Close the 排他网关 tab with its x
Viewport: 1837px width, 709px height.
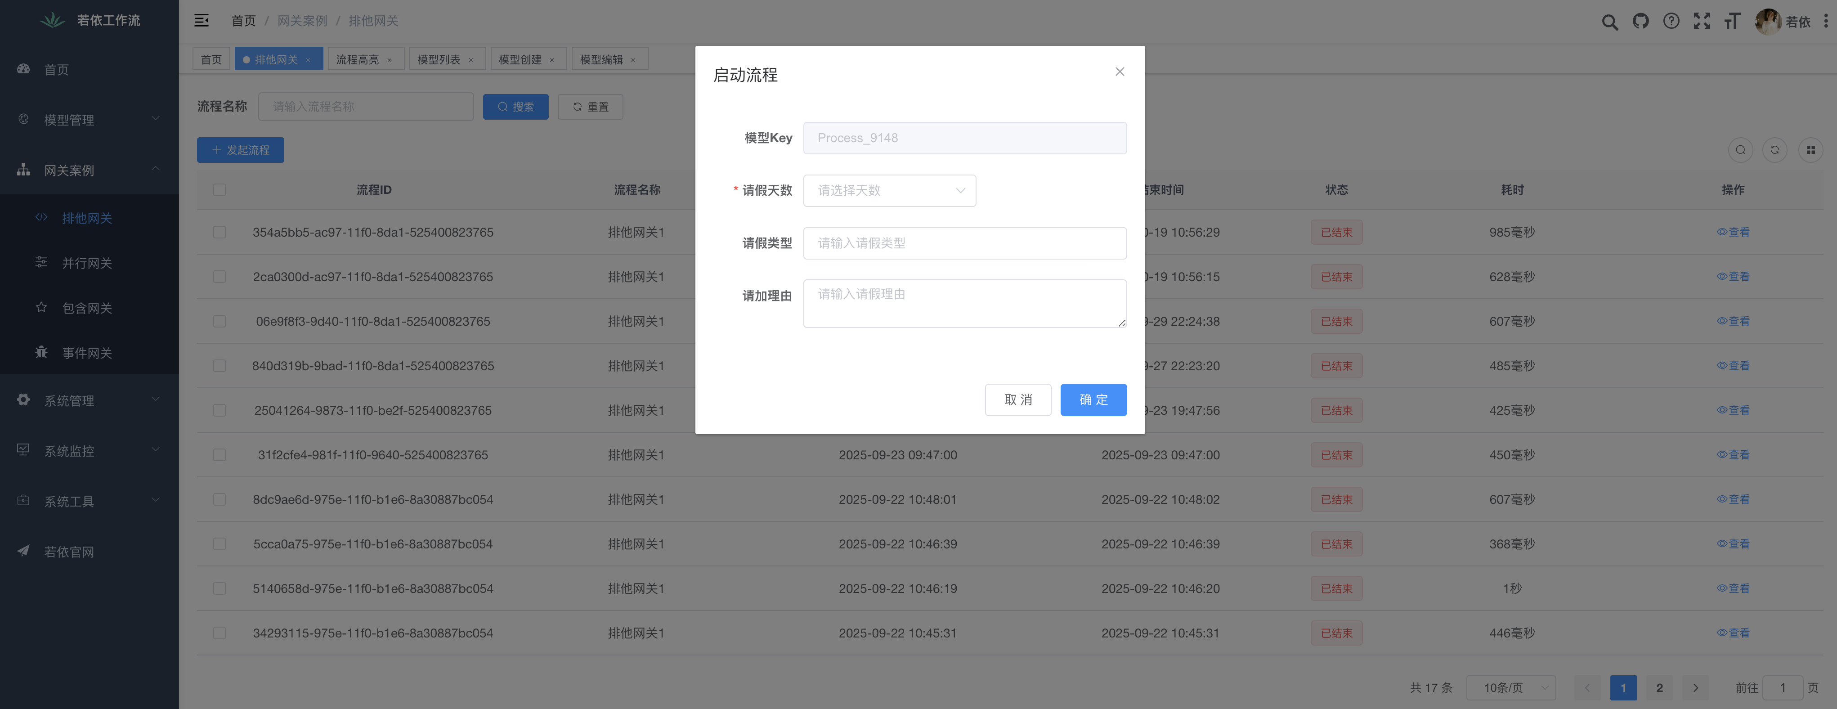click(308, 60)
